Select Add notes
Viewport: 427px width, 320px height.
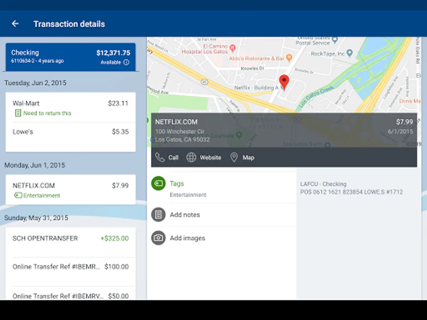click(185, 215)
